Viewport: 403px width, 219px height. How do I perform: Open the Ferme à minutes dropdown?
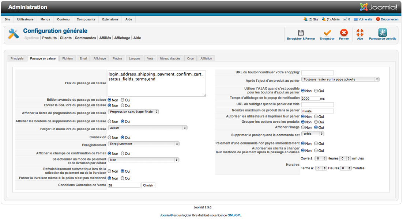(346, 168)
